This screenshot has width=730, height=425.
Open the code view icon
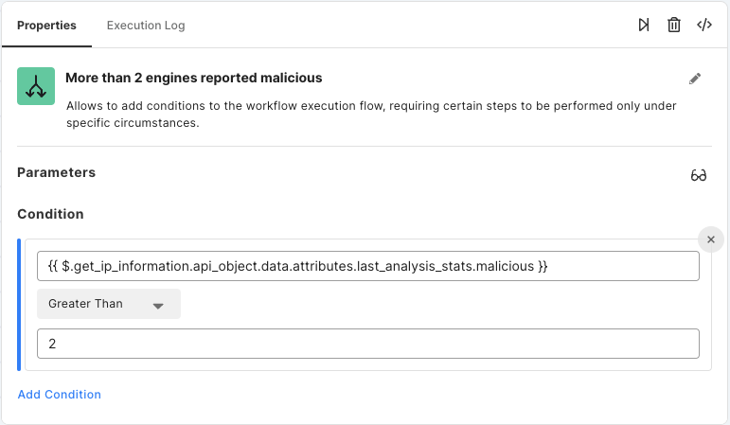(x=704, y=25)
